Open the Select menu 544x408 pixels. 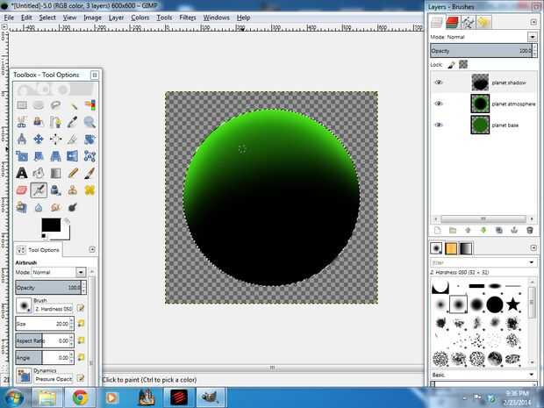[47, 18]
